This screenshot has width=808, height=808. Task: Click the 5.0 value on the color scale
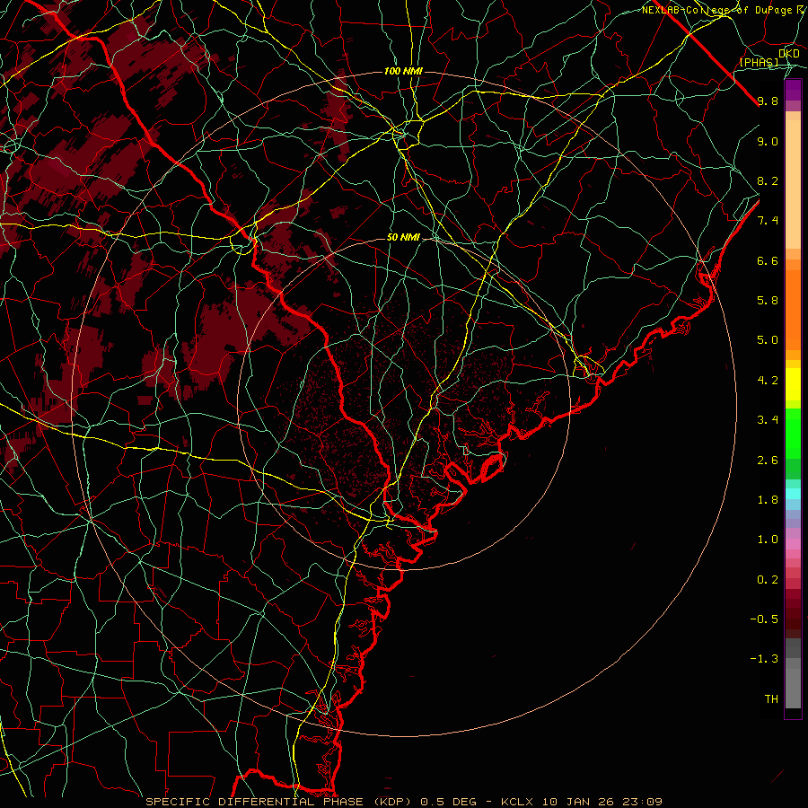tap(768, 340)
